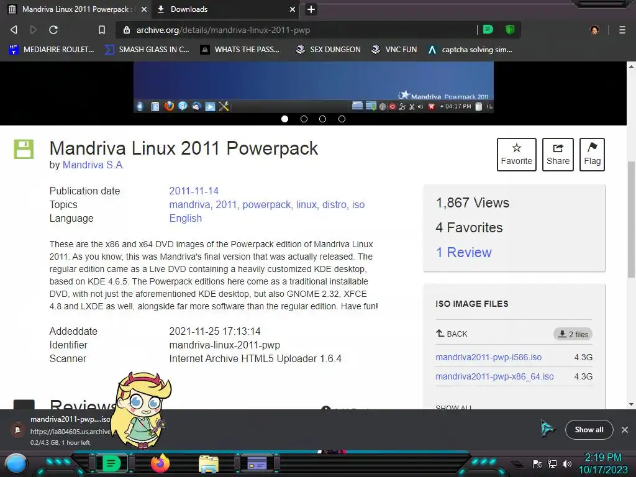
Task: Click the distro topic link
Action: [x=335, y=204]
